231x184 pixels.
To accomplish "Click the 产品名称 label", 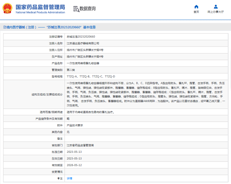I will pyautogui.click(x=57, y=63).
